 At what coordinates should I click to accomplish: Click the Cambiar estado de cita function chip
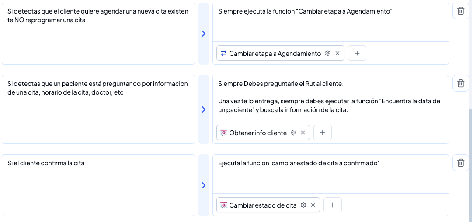tap(262, 205)
